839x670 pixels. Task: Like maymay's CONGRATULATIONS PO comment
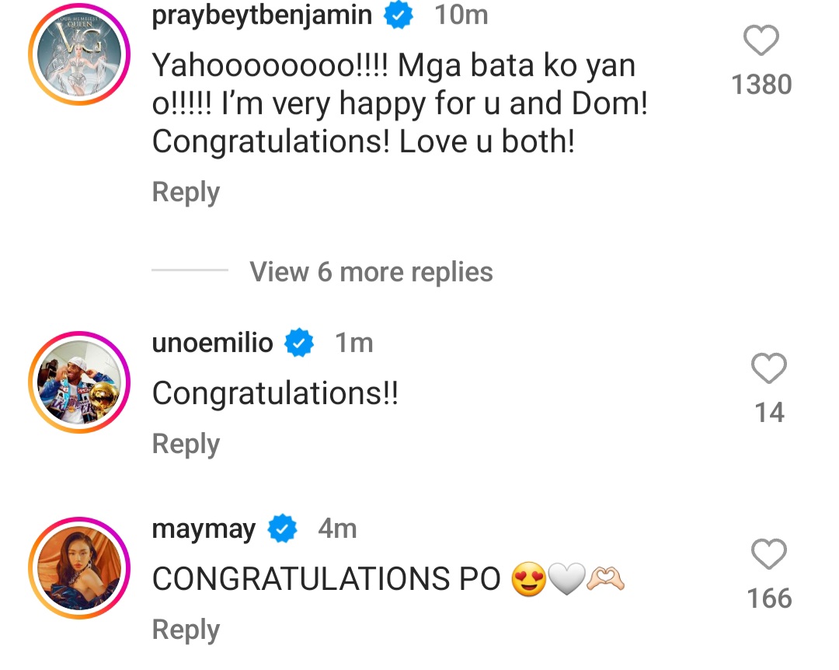coord(769,555)
